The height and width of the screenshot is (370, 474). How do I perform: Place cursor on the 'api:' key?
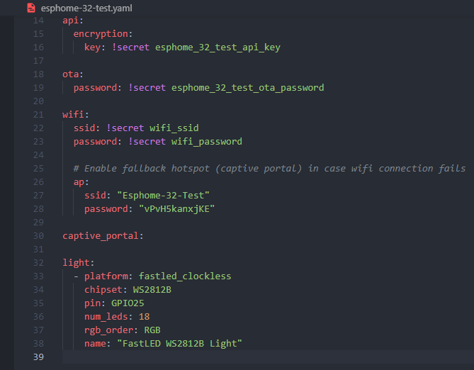click(x=72, y=21)
